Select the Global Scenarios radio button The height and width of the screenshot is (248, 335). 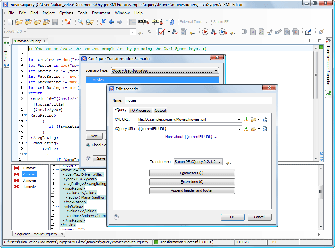88,145
